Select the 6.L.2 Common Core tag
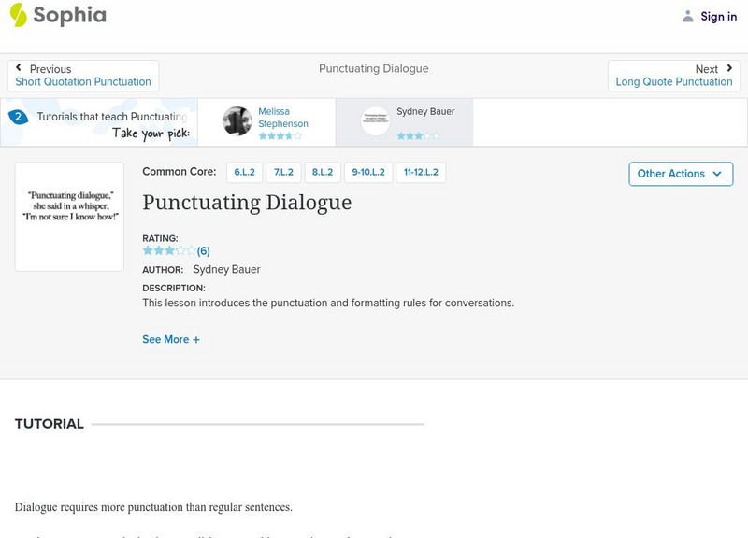 click(244, 173)
